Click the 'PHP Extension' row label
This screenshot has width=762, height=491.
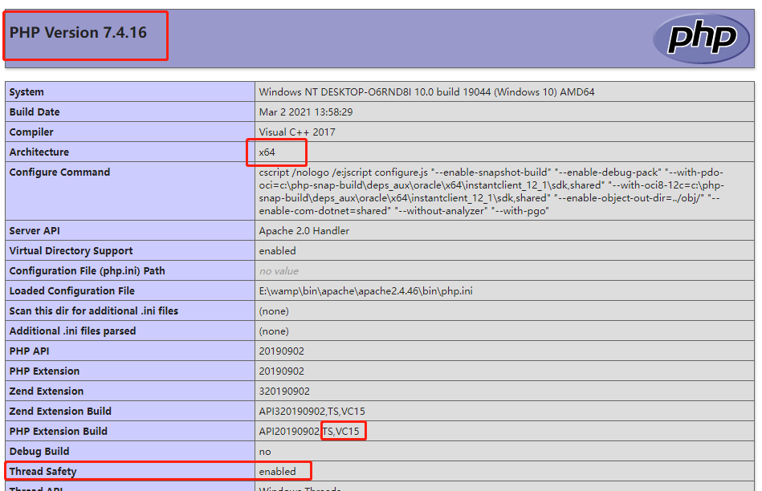click(x=44, y=371)
